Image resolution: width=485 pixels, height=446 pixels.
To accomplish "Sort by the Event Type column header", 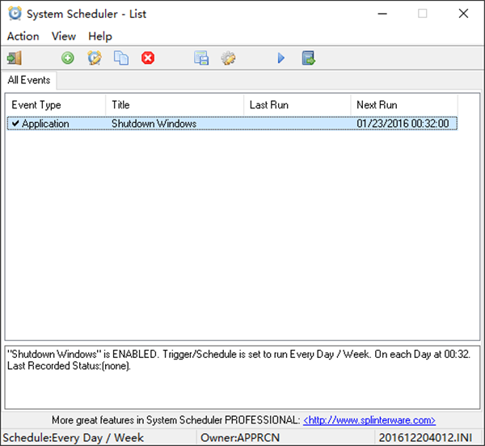I will coord(56,105).
